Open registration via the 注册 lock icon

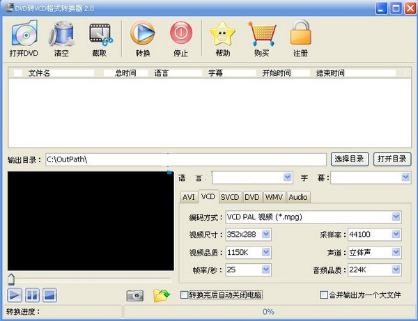click(x=300, y=38)
